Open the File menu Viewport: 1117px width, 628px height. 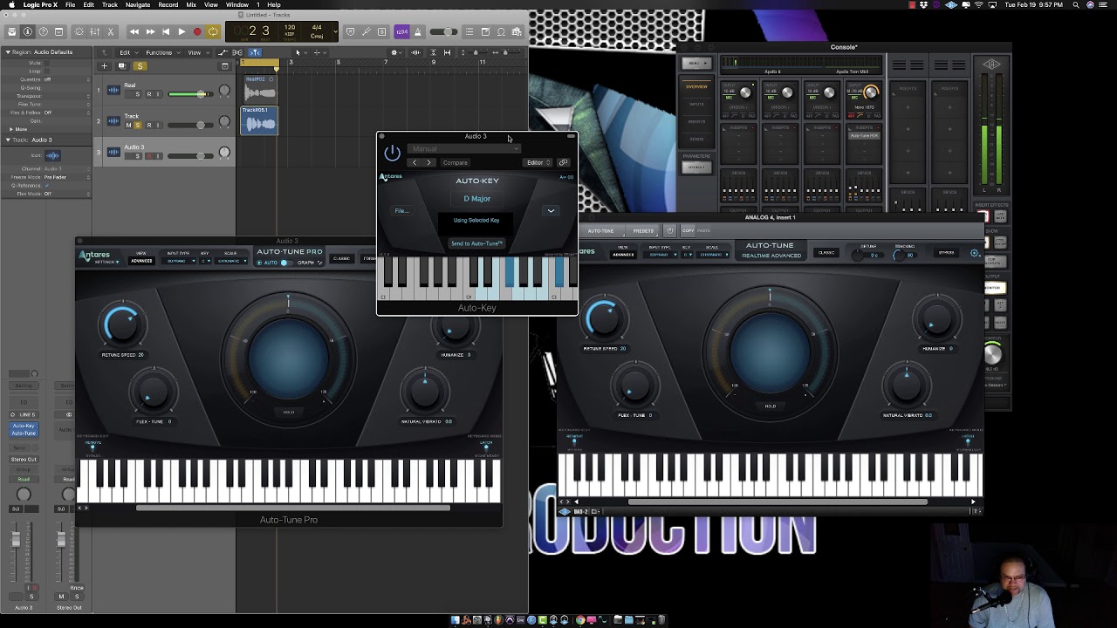(x=70, y=4)
